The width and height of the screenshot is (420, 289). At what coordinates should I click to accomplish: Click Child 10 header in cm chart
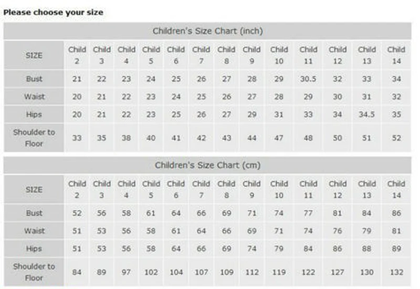click(279, 189)
